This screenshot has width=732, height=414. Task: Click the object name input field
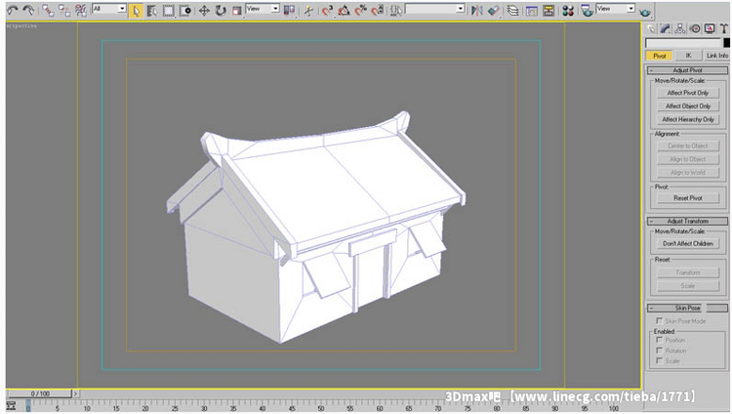click(683, 43)
